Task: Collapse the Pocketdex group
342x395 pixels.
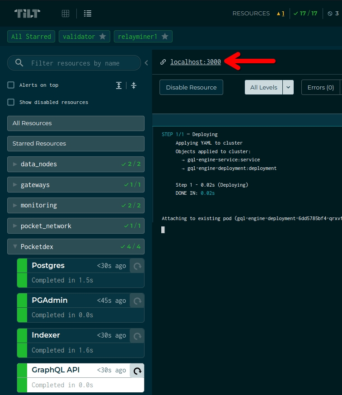Action: point(76,247)
